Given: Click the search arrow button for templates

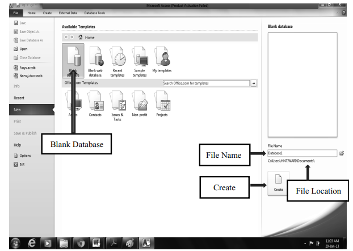Looking at the screenshot, I should 254,83.
